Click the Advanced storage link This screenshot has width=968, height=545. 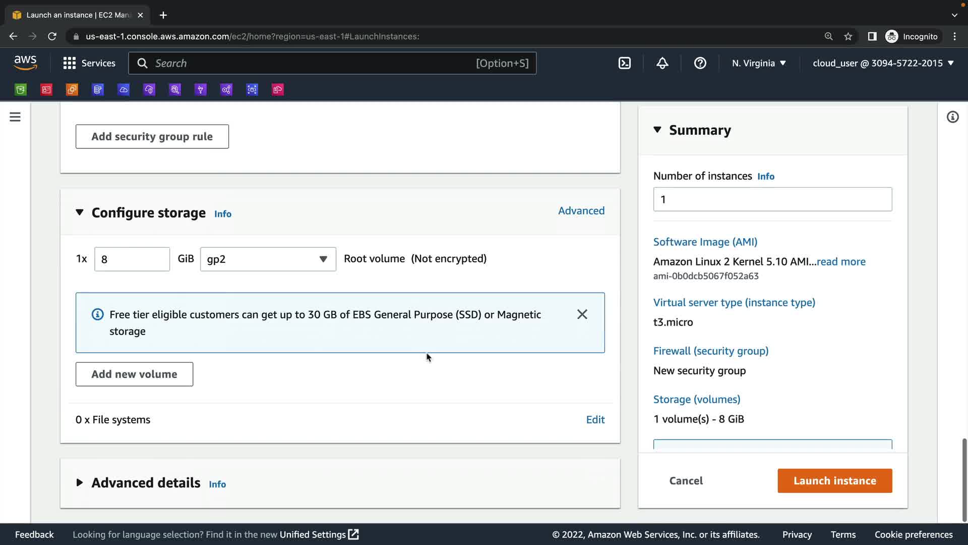click(581, 210)
